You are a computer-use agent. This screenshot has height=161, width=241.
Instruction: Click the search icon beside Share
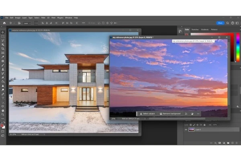coord(227,23)
